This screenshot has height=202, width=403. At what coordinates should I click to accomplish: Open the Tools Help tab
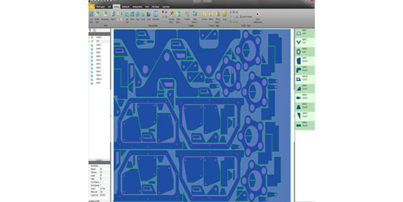coord(166,7)
